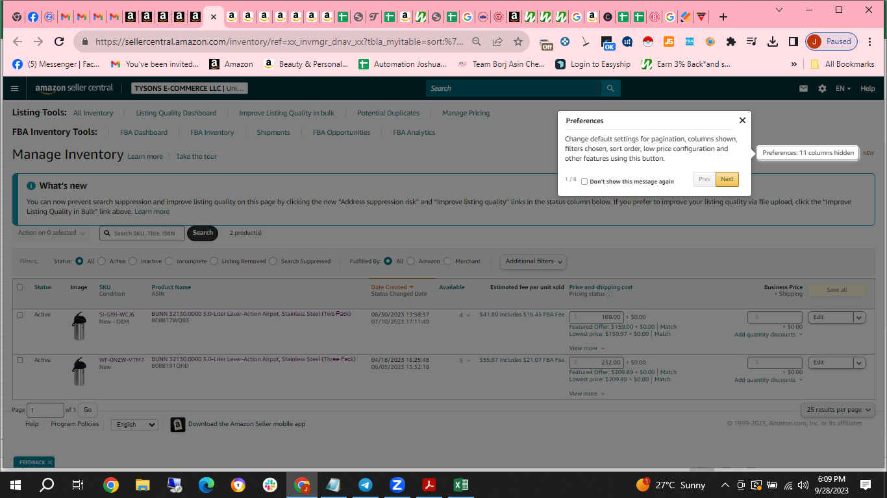Open the Seller Central hamburger menu
The height and width of the screenshot is (498, 887).
pyautogui.click(x=15, y=88)
